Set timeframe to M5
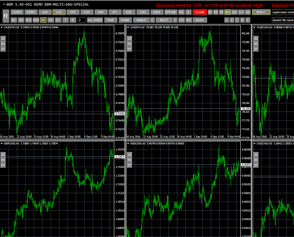The height and width of the screenshot is (237, 294). [x=21, y=20]
